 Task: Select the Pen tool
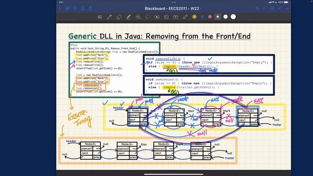coord(110,17)
